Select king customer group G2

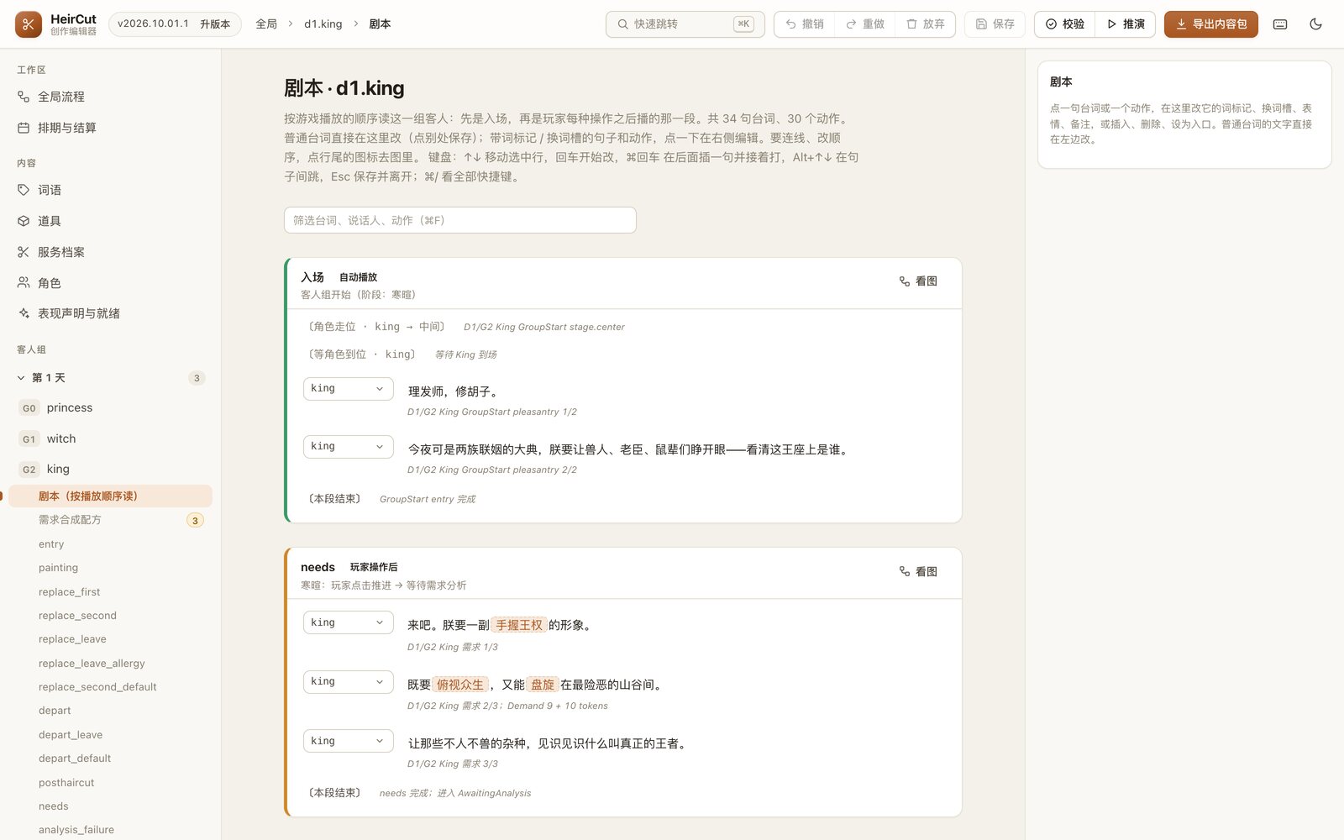coord(111,469)
